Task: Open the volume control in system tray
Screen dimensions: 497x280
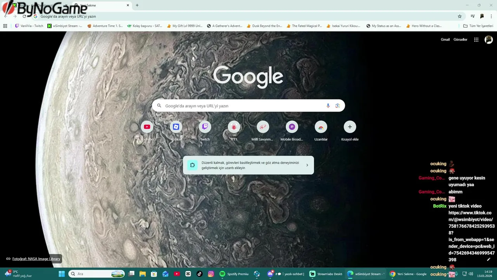Action: point(471,274)
